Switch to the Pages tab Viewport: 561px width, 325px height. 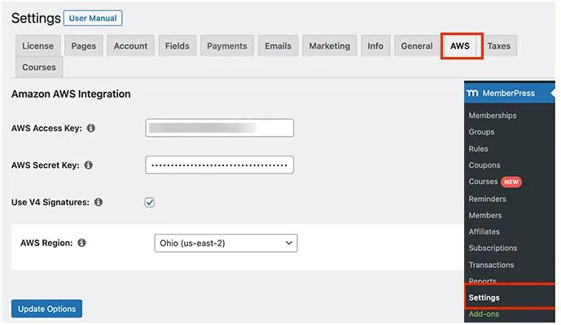point(83,46)
